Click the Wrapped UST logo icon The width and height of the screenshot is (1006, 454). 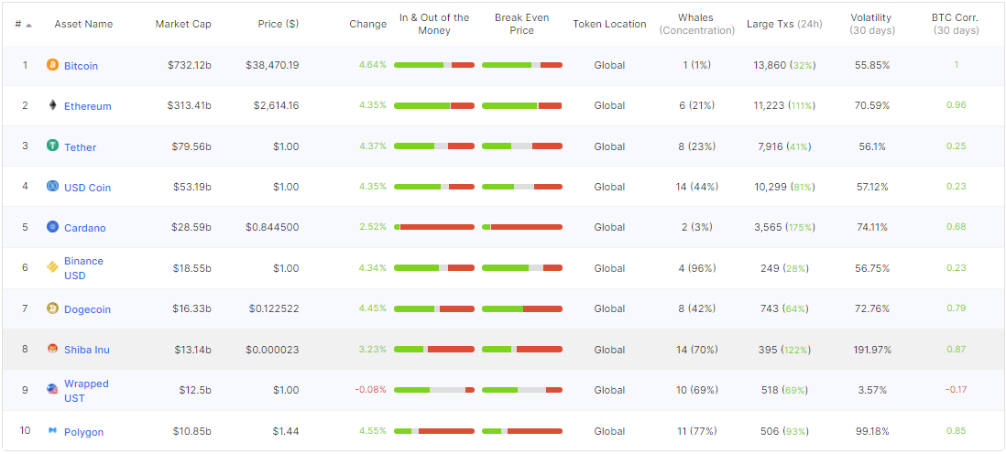pos(52,389)
